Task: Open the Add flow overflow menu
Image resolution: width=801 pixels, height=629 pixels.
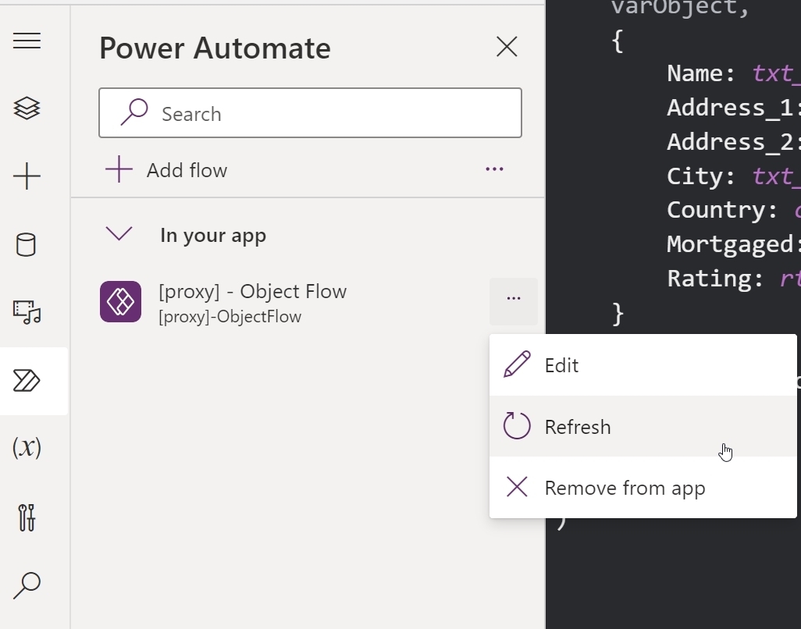Action: (494, 169)
